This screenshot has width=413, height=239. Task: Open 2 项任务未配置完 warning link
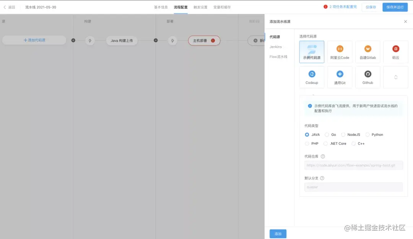click(343, 7)
